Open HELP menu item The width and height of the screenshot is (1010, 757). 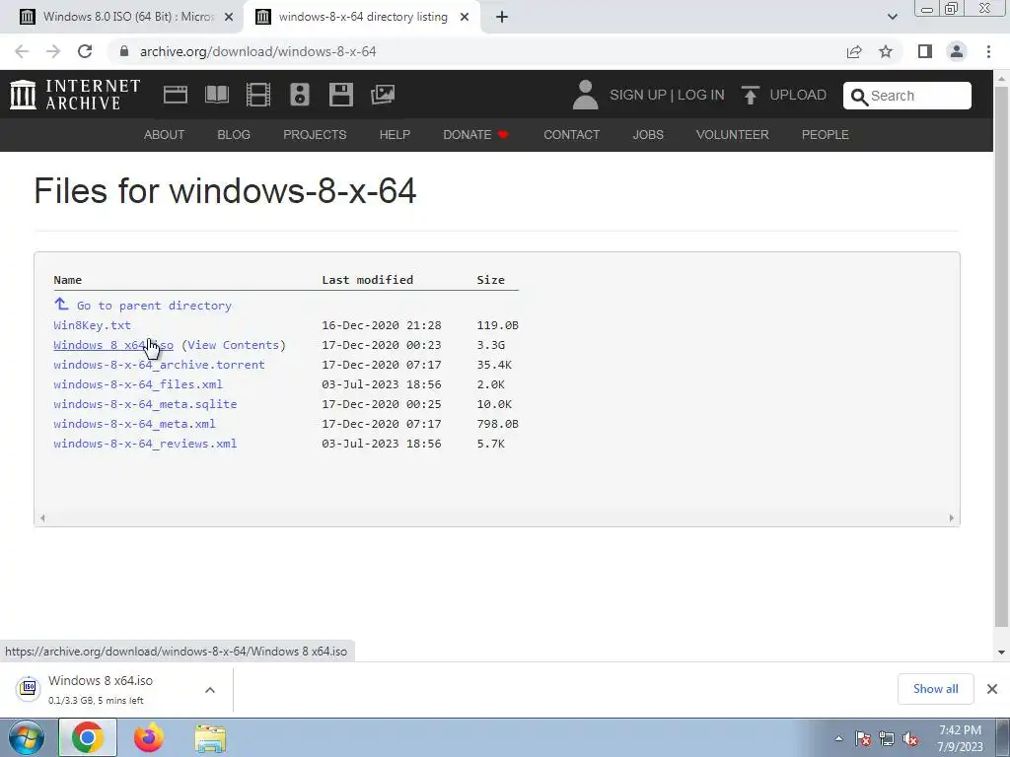(x=395, y=134)
